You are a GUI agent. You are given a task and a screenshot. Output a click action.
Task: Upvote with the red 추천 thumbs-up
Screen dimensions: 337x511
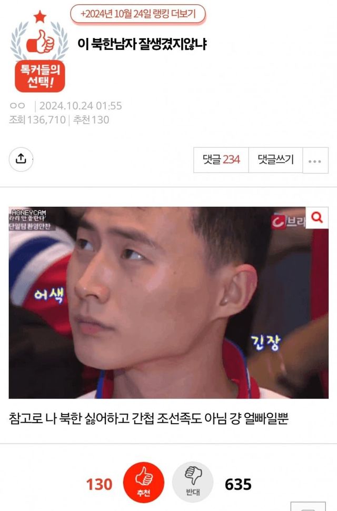144,483
